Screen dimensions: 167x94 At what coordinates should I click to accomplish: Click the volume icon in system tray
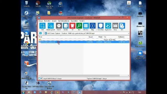pyautogui.click(x=130, y=92)
